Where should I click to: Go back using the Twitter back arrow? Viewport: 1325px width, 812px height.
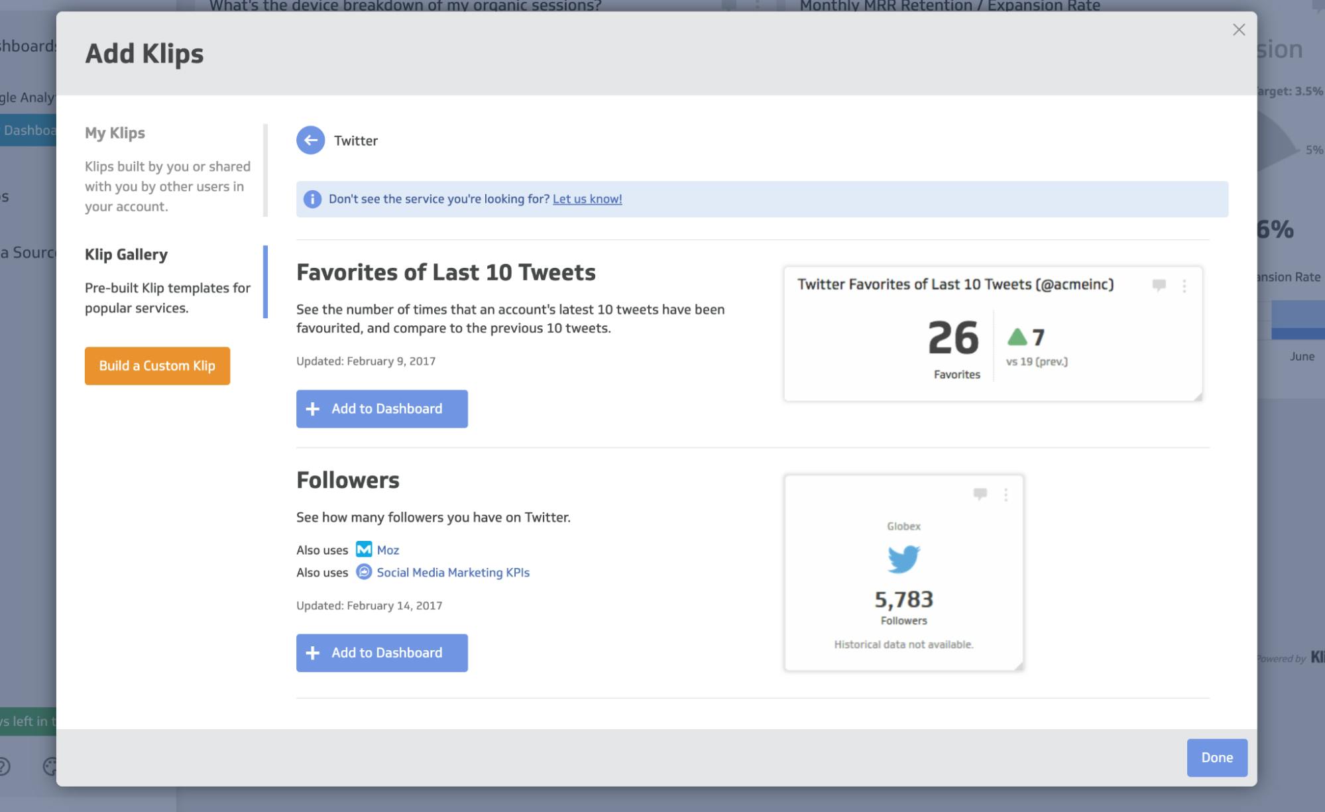click(310, 141)
